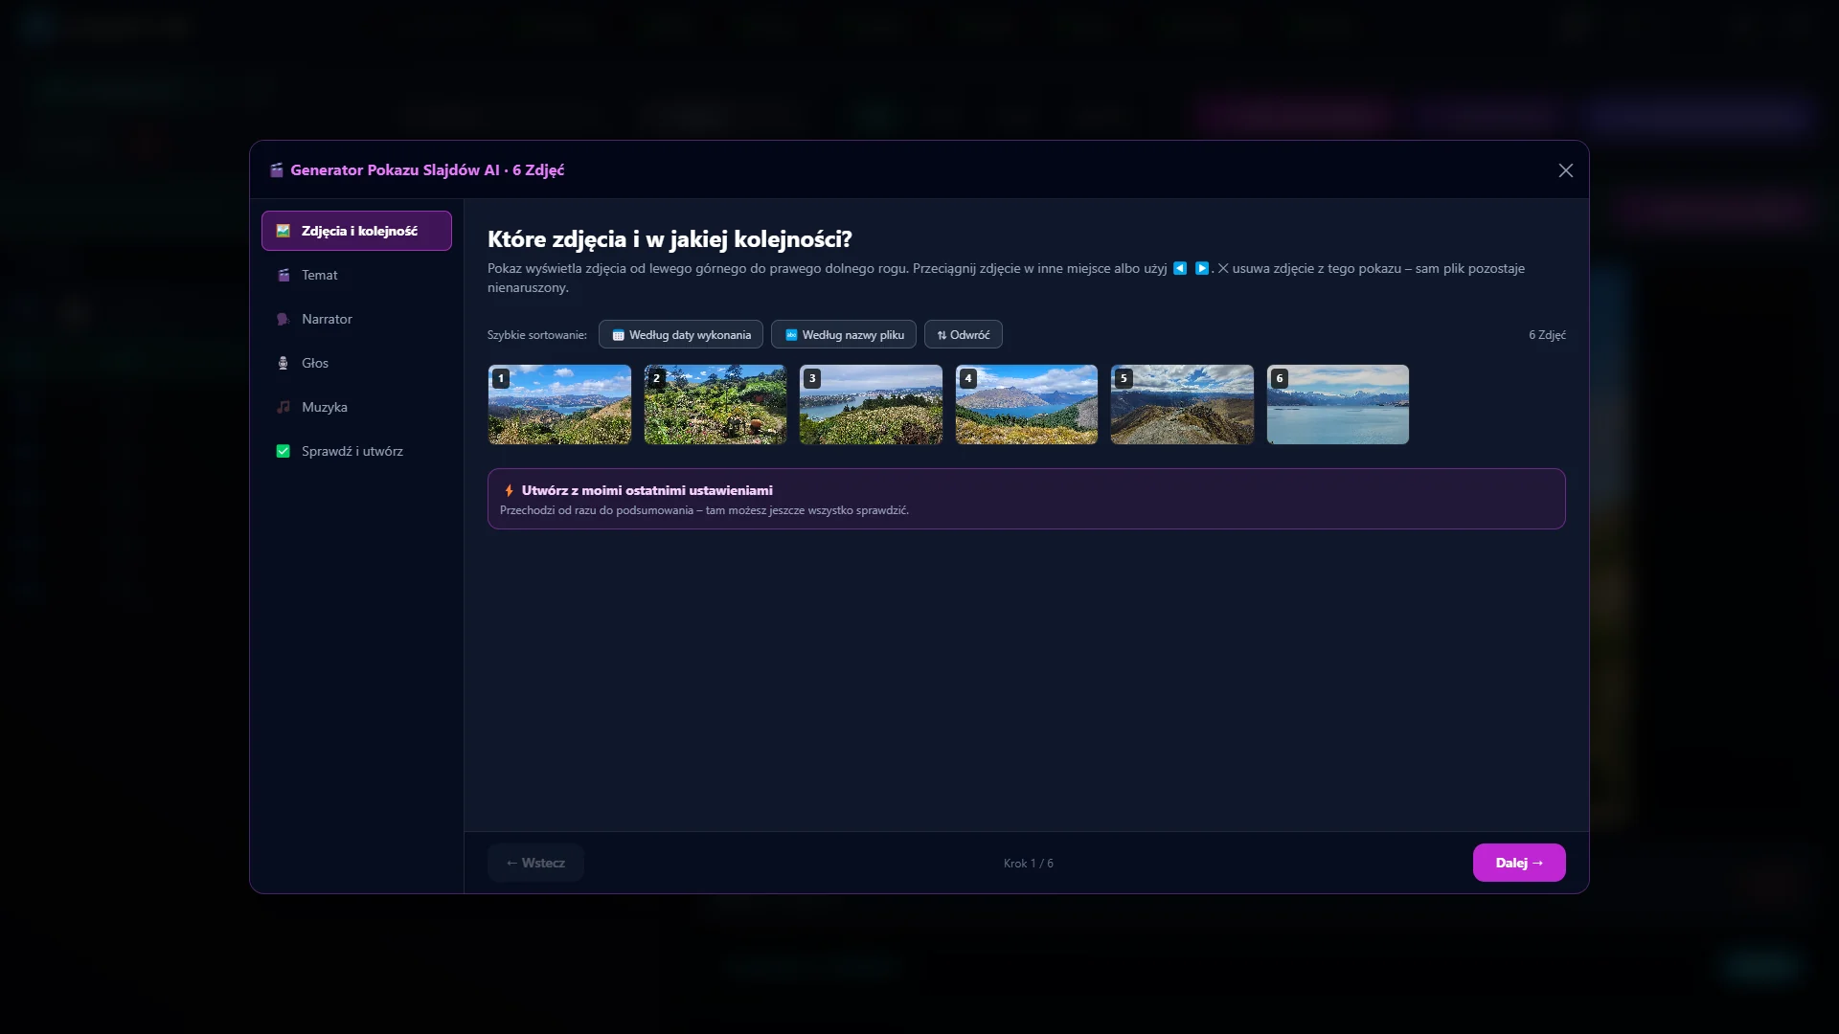Select the Sprawdź i utwórz step
The height and width of the screenshot is (1034, 1839).
point(356,451)
